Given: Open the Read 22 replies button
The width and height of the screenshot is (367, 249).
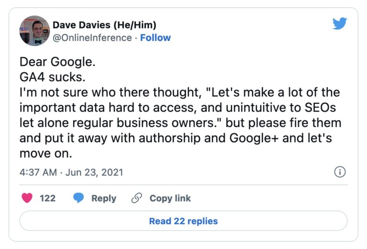Looking at the screenshot, I should click(183, 221).
